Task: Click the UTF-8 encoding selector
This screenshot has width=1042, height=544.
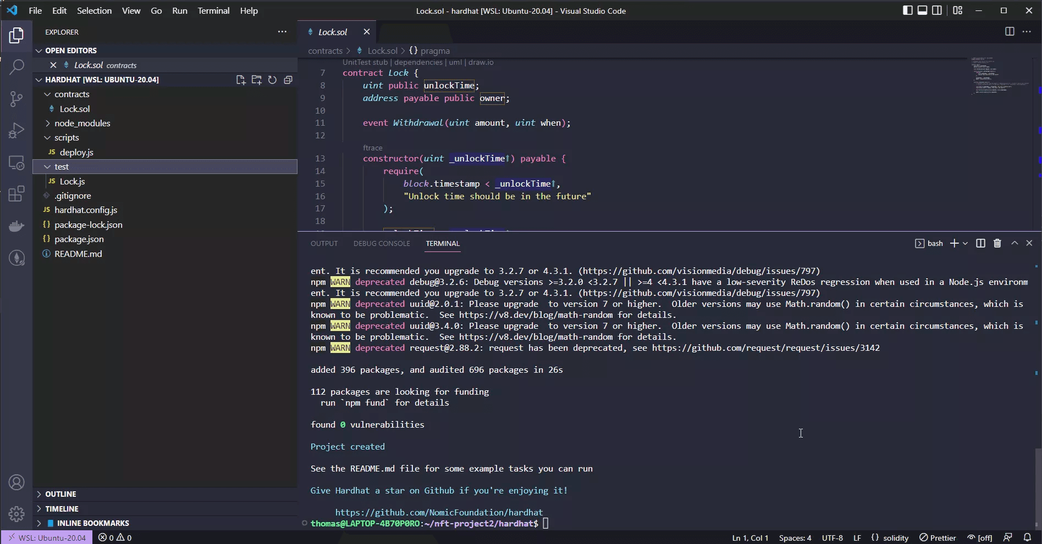Action: (832, 538)
